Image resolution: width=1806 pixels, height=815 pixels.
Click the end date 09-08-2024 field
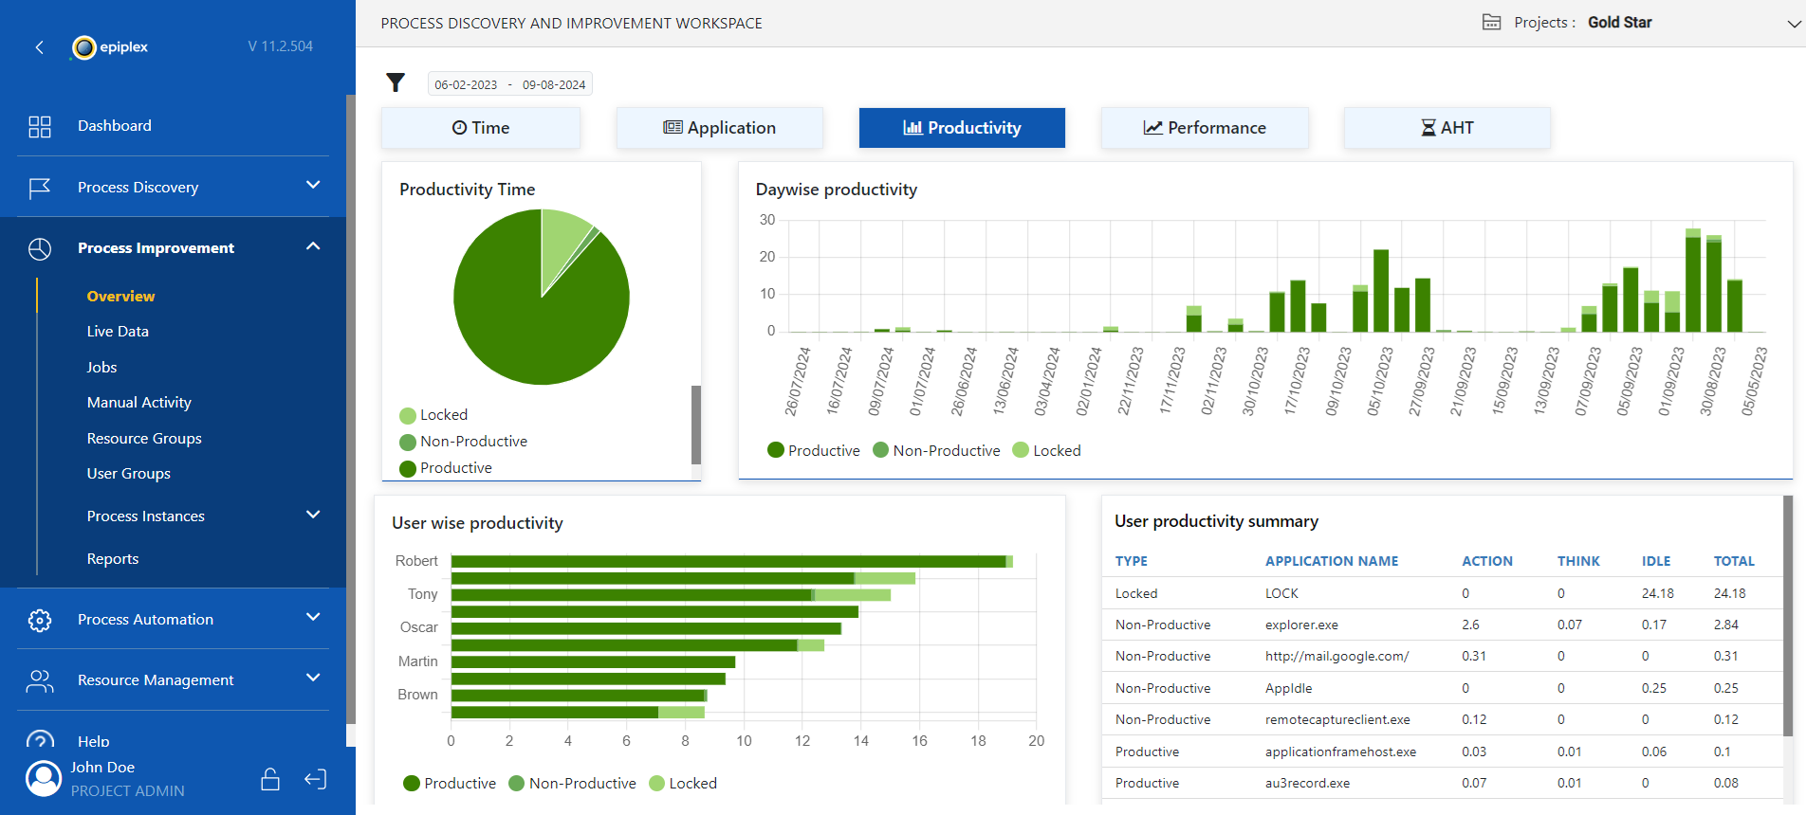[554, 84]
